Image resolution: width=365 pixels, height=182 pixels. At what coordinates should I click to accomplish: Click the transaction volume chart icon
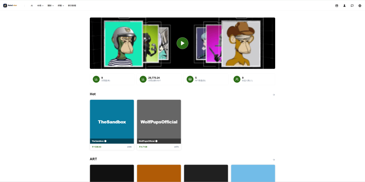click(x=96, y=79)
